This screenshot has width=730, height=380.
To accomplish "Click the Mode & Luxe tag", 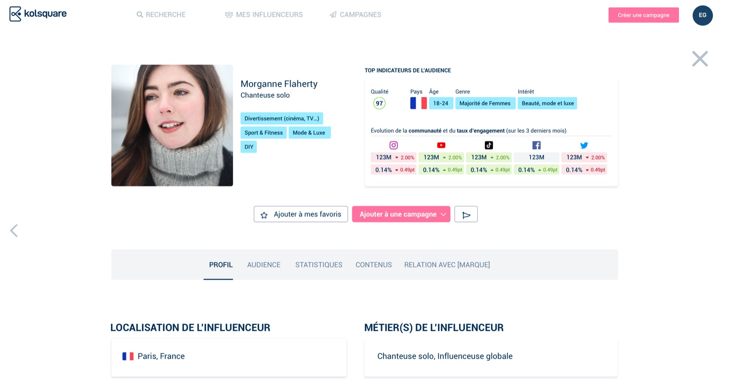I will point(309,133).
